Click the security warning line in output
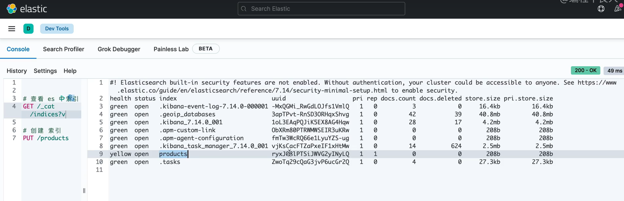The width and height of the screenshot is (624, 201). tap(363, 87)
